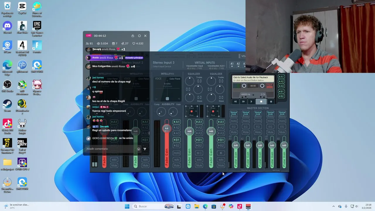Mute the Stereo Input 3 strip
Viewport: 375px width, 211px height.
pos(176,165)
